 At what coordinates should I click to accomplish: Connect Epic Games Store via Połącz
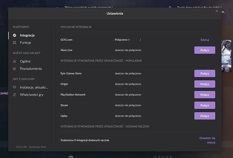[x=205, y=73]
